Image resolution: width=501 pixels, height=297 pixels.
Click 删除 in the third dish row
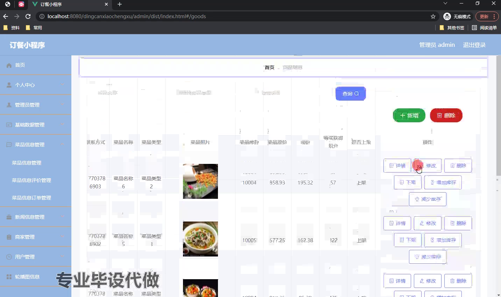(x=458, y=281)
